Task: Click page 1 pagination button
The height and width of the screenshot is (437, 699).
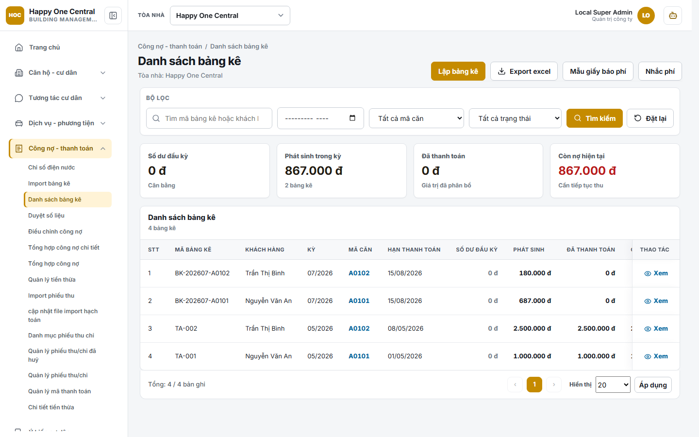Action: pyautogui.click(x=534, y=385)
